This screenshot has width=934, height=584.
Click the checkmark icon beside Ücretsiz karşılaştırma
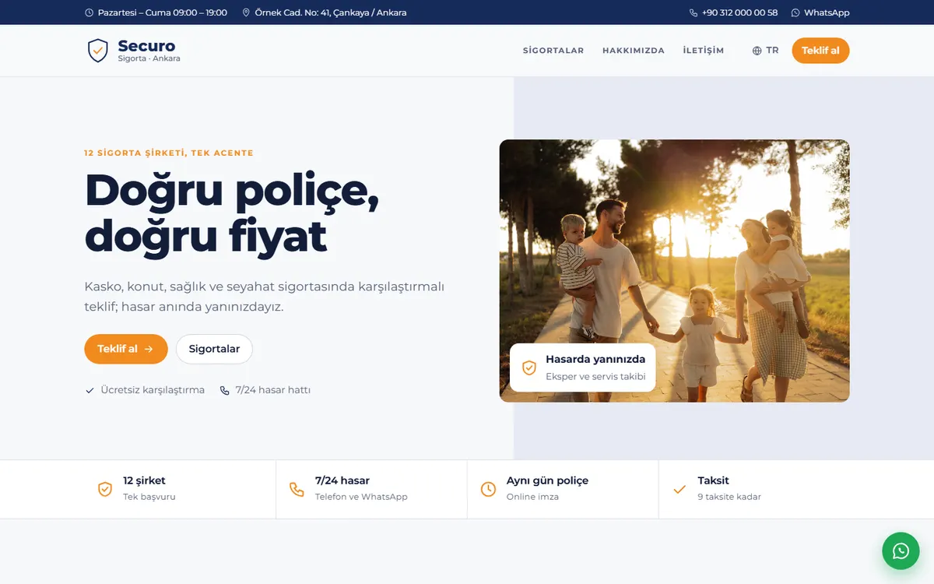point(90,390)
